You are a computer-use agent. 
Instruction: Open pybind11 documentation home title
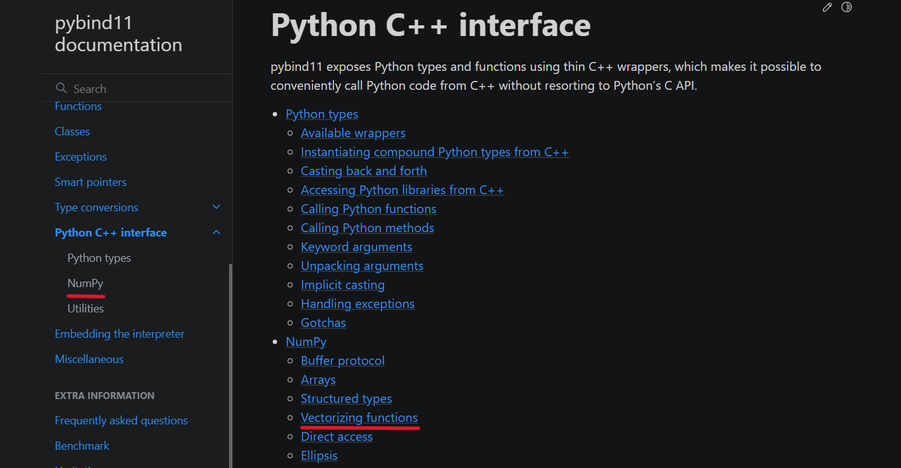[118, 34]
